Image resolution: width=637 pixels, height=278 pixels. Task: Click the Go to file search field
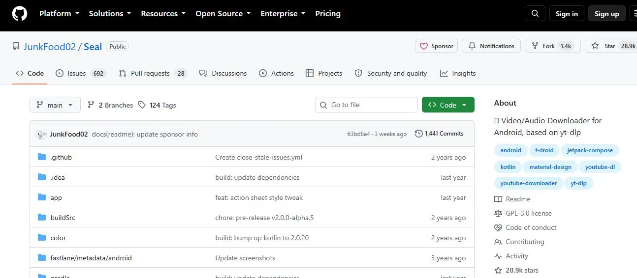(366, 105)
